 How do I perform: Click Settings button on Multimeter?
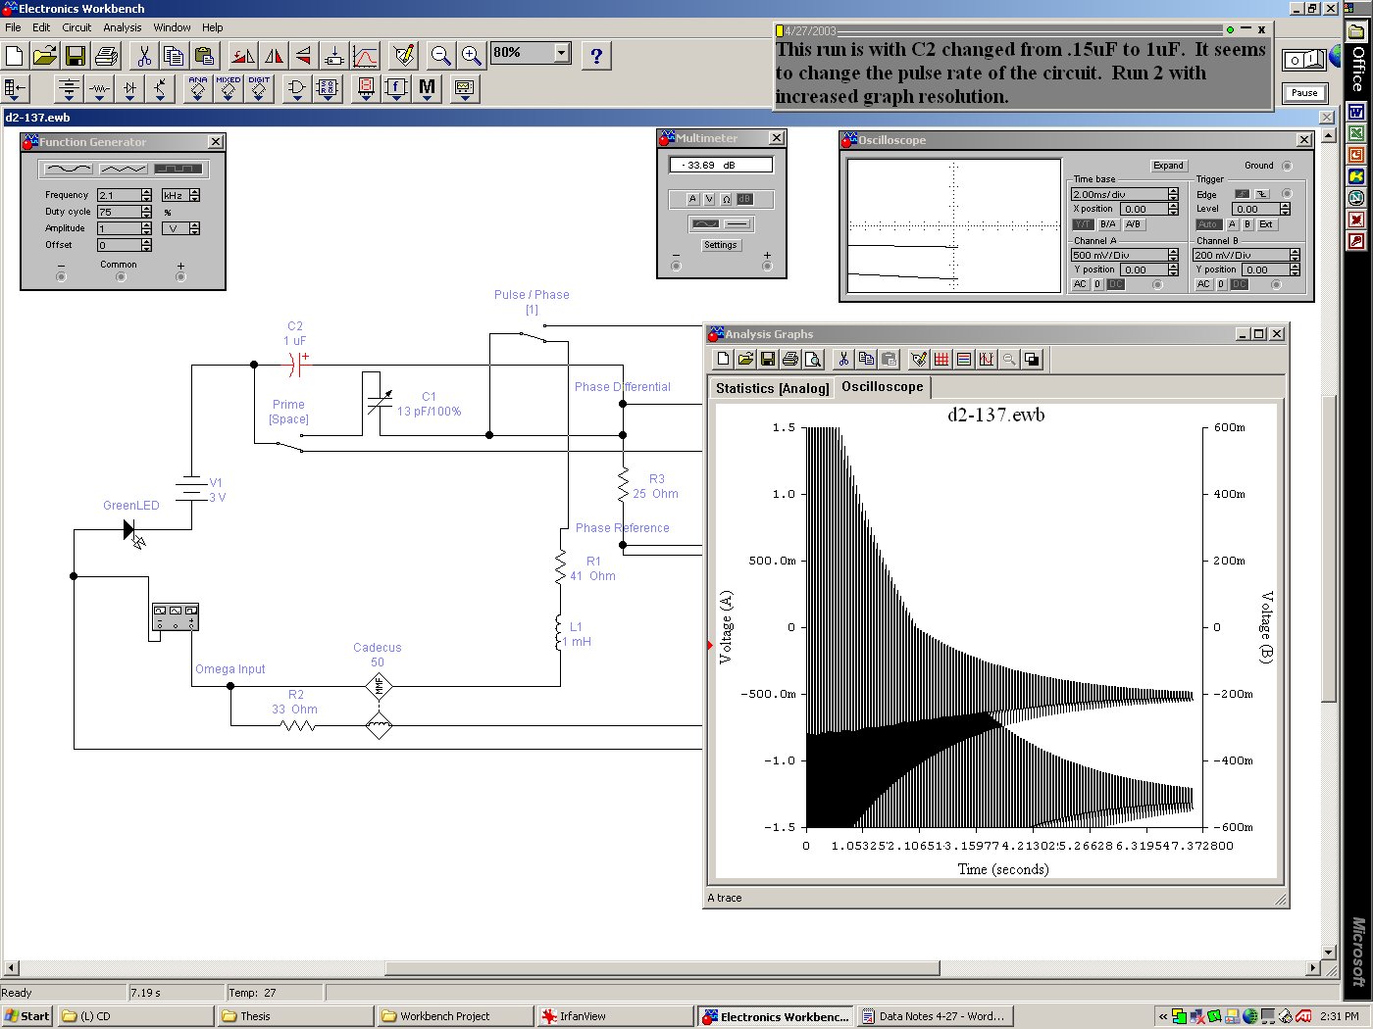pyautogui.click(x=720, y=245)
